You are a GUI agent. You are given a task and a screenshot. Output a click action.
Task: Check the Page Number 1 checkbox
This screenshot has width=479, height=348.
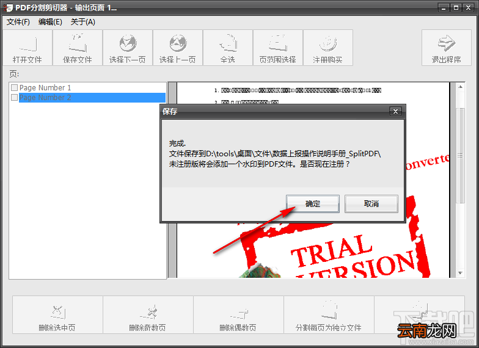click(x=15, y=88)
